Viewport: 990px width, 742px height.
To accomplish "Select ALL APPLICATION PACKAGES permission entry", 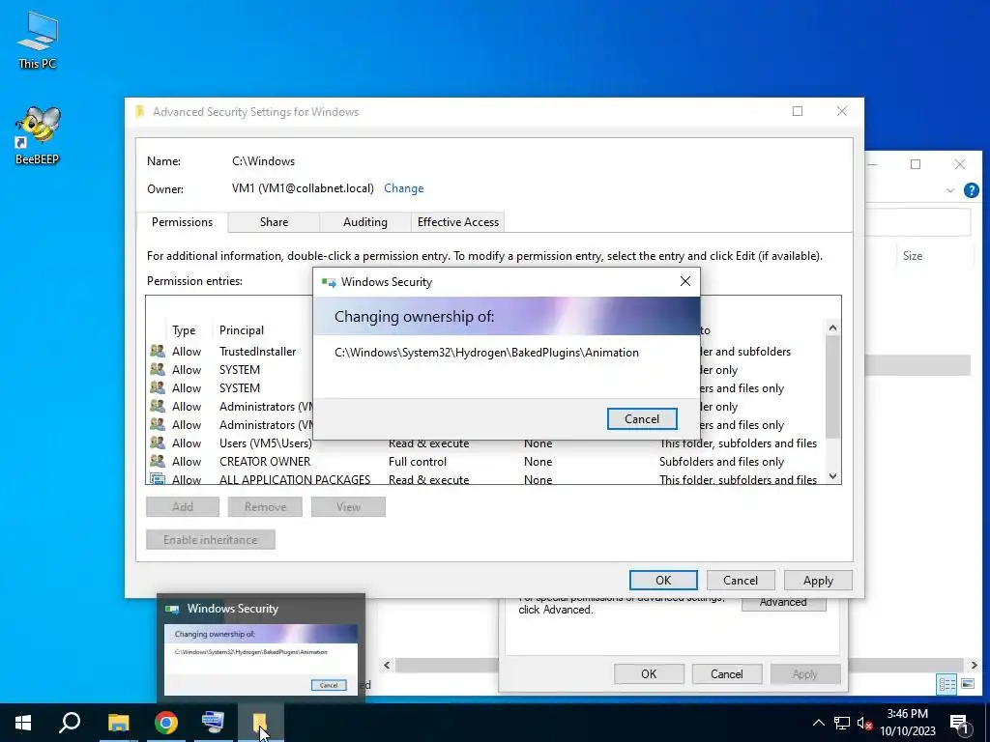I will click(486, 478).
